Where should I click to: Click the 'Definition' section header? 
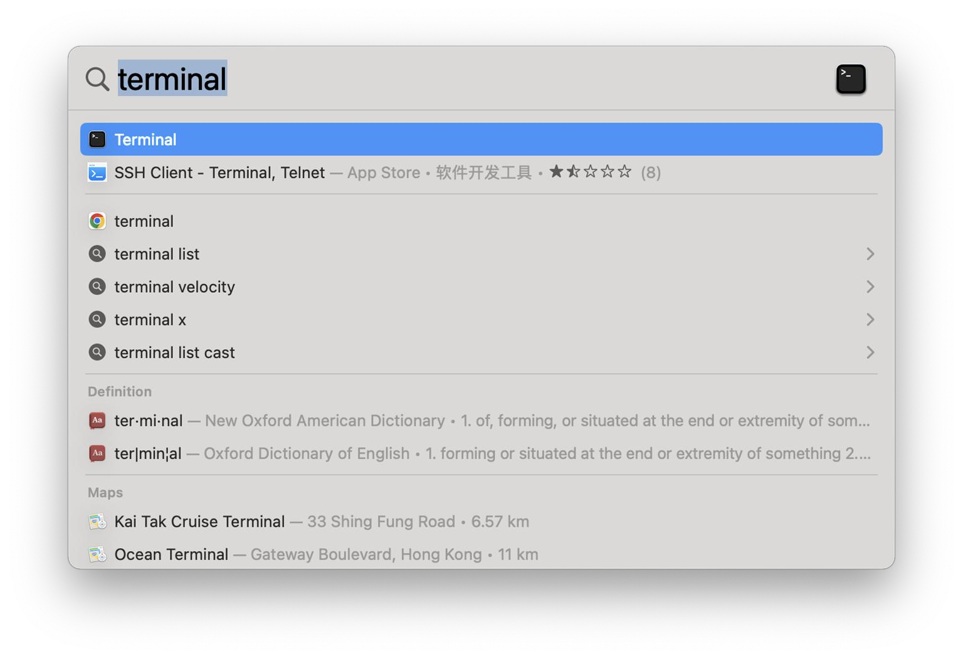tap(120, 391)
